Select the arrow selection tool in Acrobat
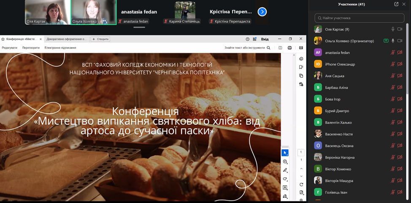411x203 pixels. coord(285,152)
